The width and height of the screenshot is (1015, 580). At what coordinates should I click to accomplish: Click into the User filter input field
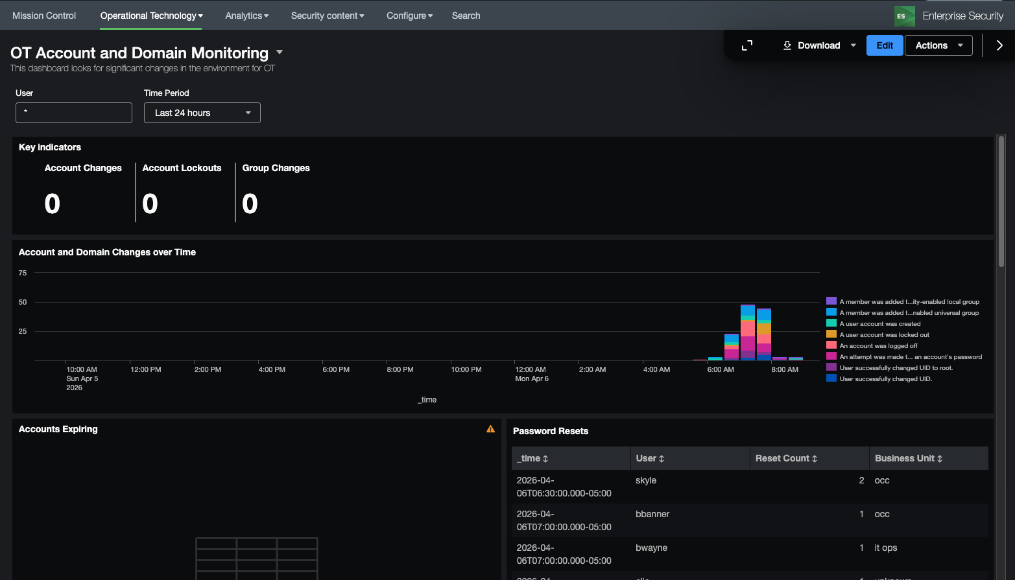74,113
